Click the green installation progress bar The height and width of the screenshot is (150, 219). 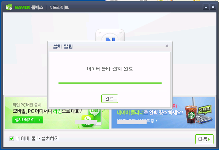click(x=110, y=83)
